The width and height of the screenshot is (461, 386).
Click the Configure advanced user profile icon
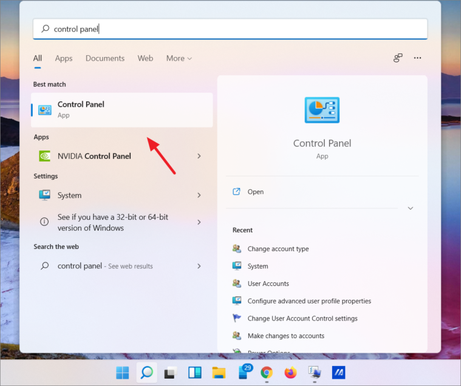point(237,300)
